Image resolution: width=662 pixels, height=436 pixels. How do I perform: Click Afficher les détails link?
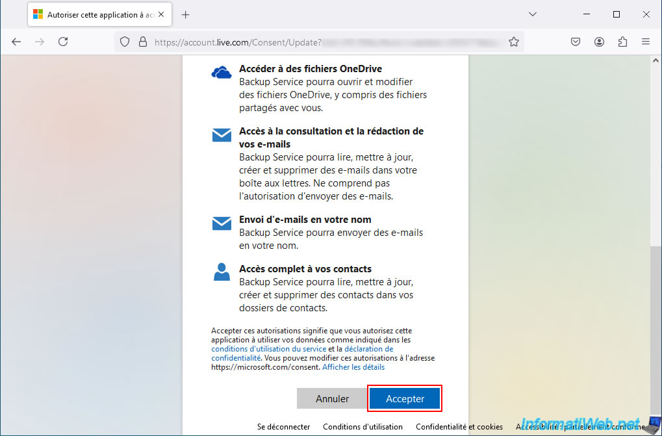(353, 367)
